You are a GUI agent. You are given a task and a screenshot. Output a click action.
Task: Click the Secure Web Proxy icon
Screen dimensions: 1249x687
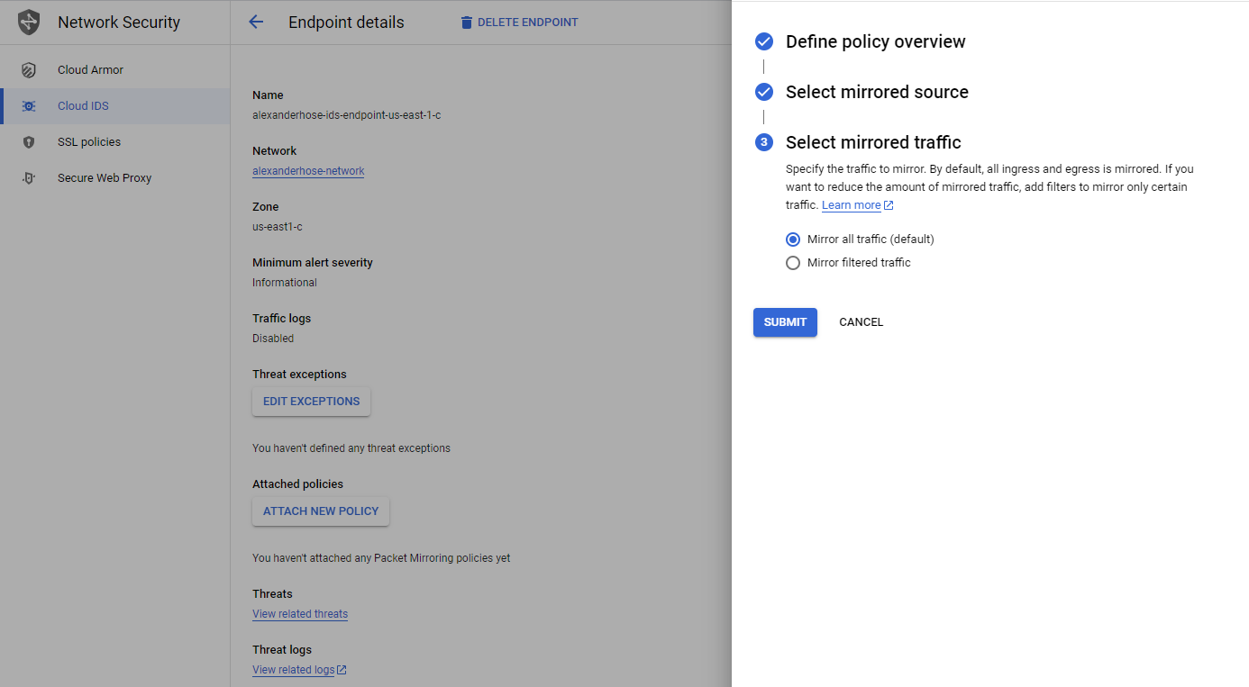(x=29, y=178)
